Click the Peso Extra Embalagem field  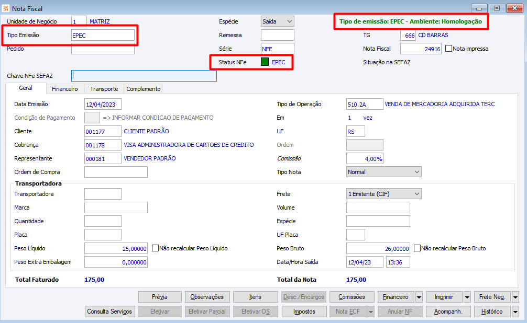pyautogui.click(x=116, y=262)
